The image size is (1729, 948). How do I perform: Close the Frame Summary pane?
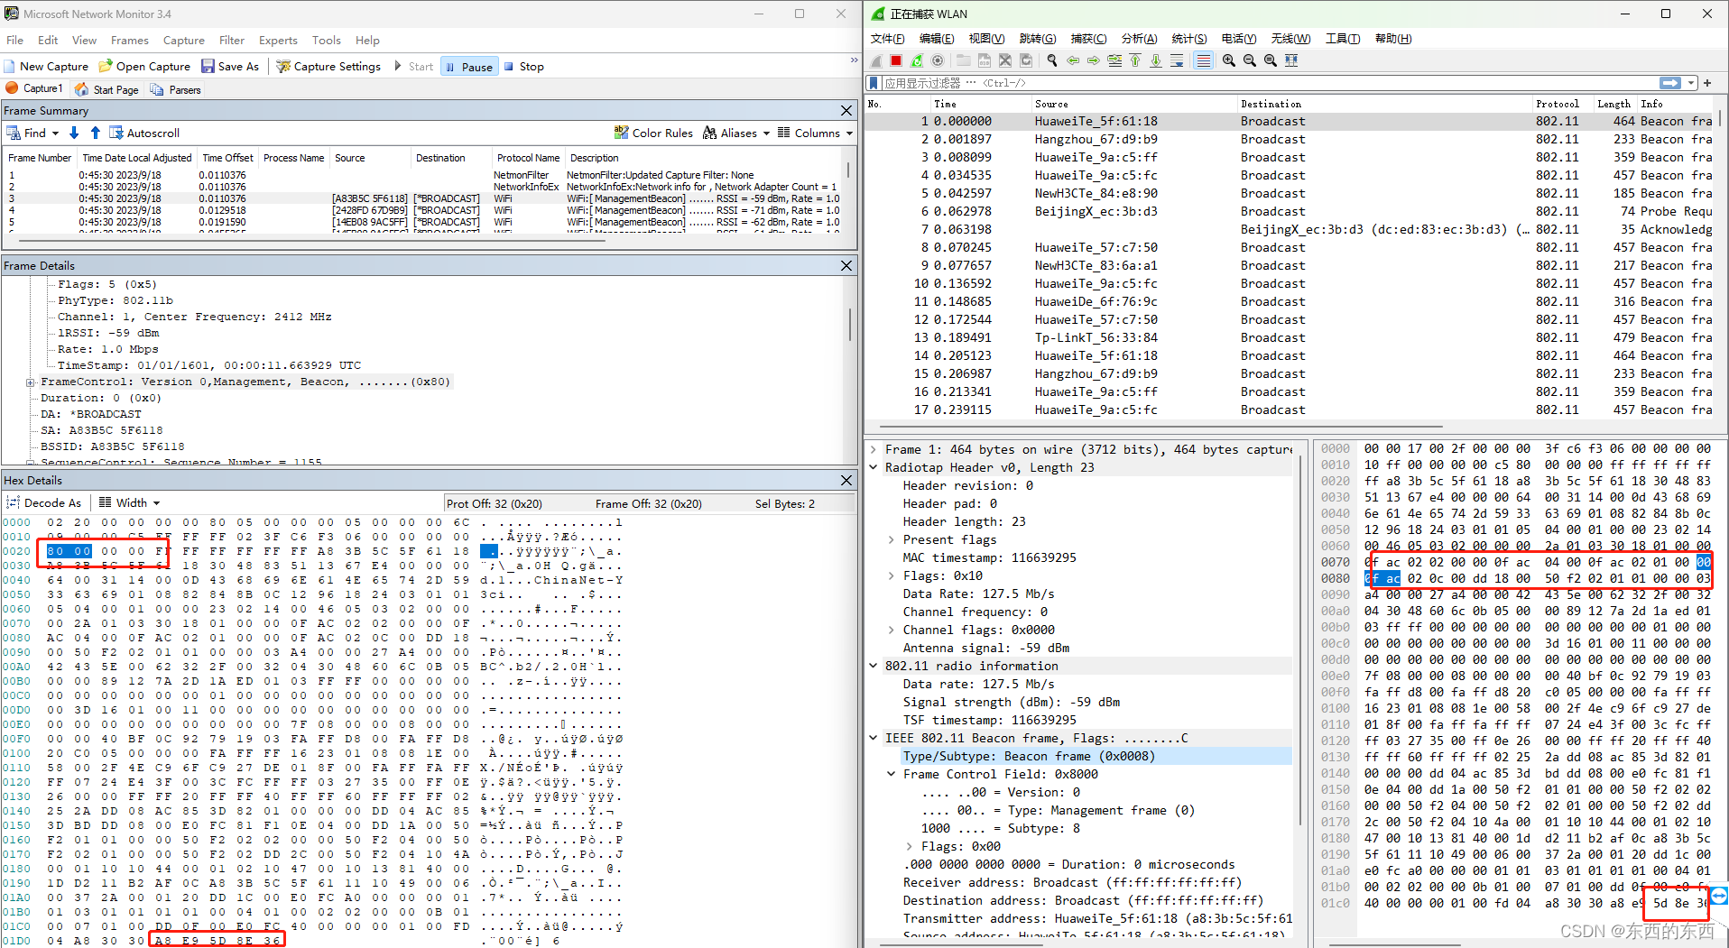[846, 110]
